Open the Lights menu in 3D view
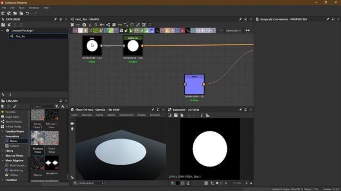The width and height of the screenshot is (341, 191). (100, 115)
